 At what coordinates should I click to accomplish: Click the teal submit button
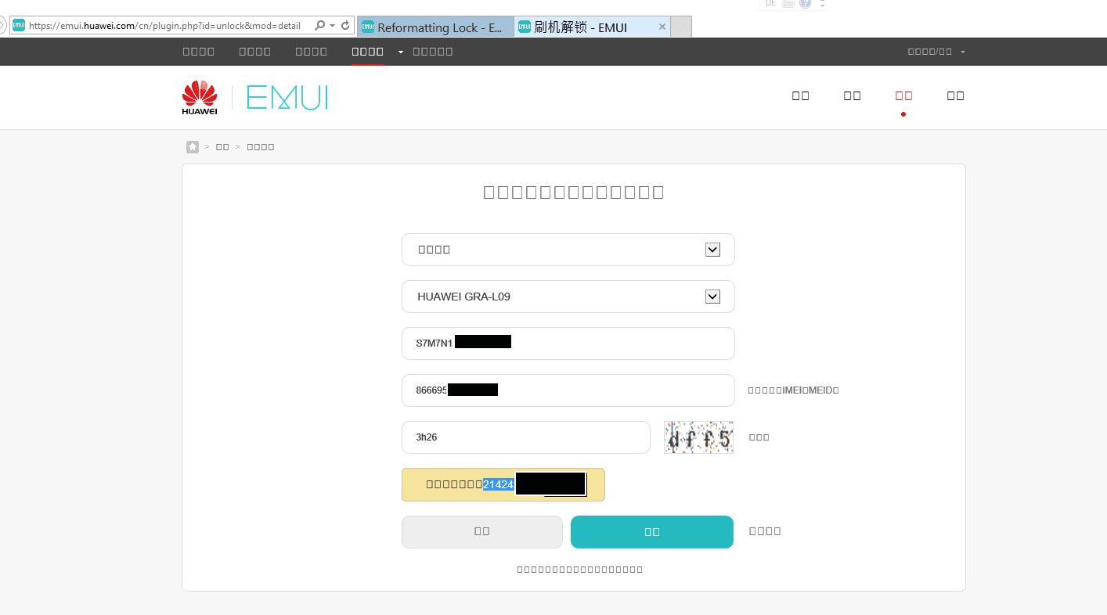point(652,532)
